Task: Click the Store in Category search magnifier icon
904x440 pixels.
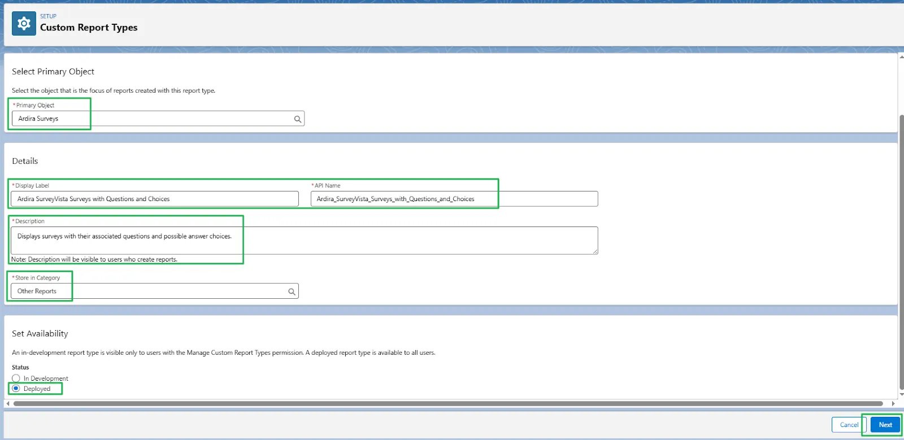Action: (292, 291)
